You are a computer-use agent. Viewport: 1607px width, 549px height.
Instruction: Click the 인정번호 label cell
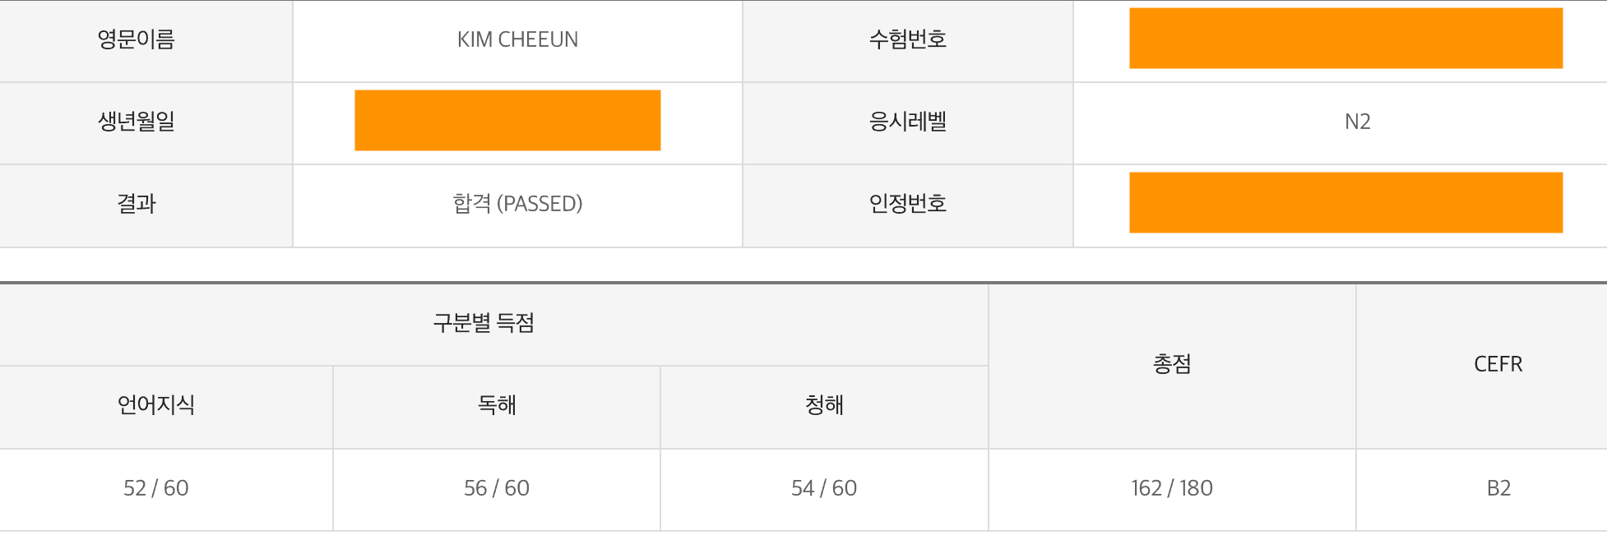pyautogui.click(x=908, y=205)
